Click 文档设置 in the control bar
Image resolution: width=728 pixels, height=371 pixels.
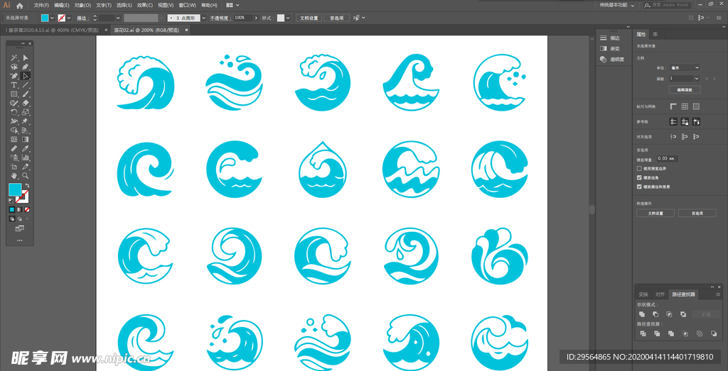coord(308,17)
